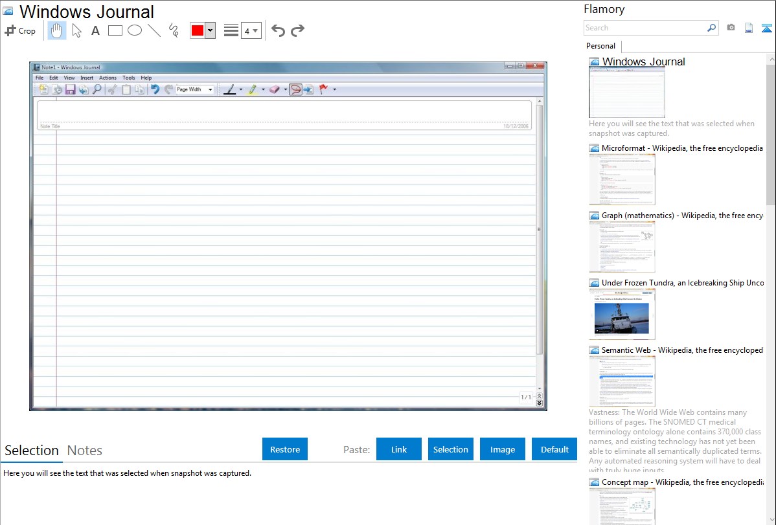Select the text annotation tool (A)
This screenshot has height=525, width=776.
[x=95, y=30]
